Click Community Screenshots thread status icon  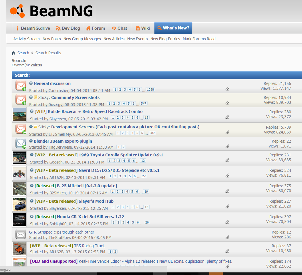point(21,100)
